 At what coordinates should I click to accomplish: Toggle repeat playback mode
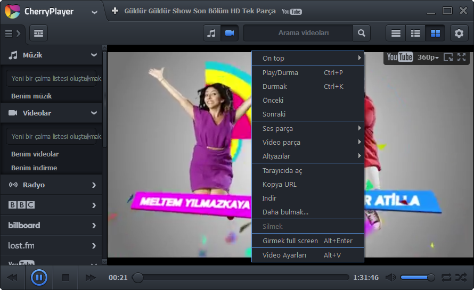point(446,277)
